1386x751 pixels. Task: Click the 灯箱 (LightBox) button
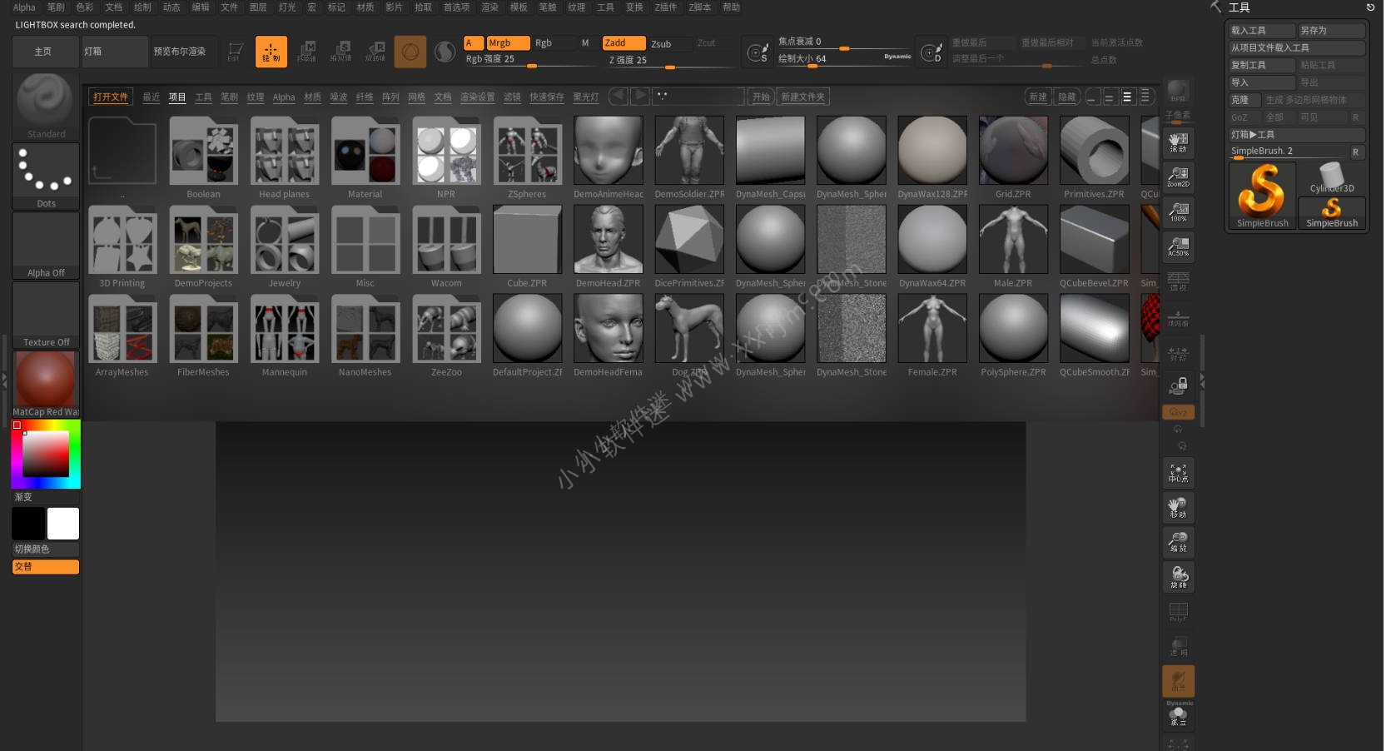click(x=115, y=52)
